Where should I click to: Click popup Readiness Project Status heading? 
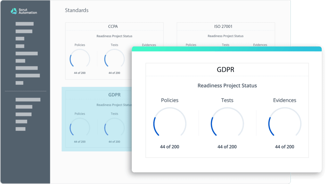(227, 86)
